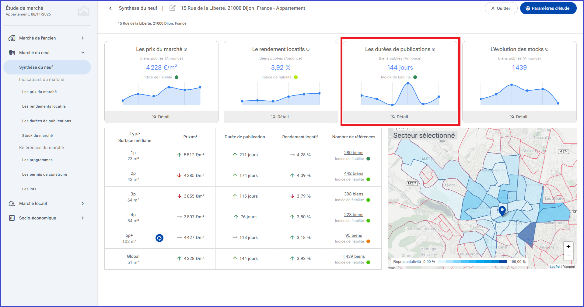Open the Paramètres d'étude button
Viewport: 584px width, 307px height.
point(548,8)
